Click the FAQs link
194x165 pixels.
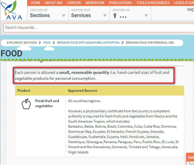tap(190, 9)
